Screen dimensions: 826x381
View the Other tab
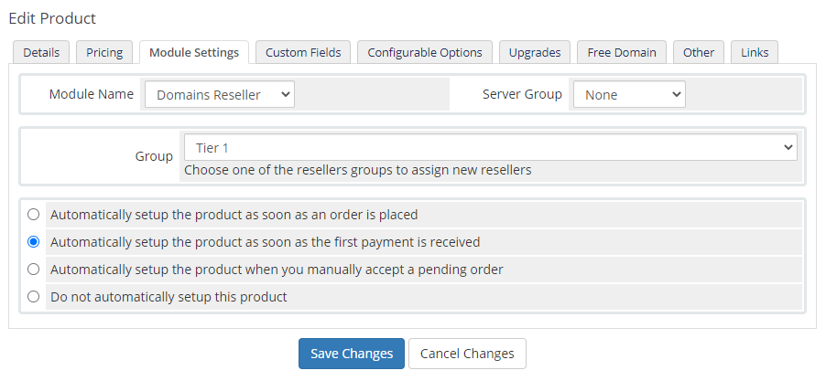pos(699,52)
